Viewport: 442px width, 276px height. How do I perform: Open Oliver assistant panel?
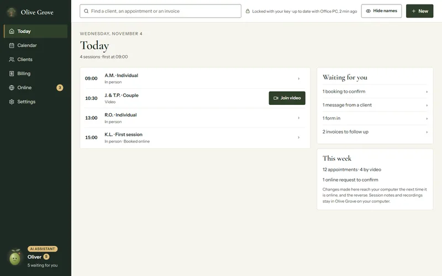coord(35,257)
